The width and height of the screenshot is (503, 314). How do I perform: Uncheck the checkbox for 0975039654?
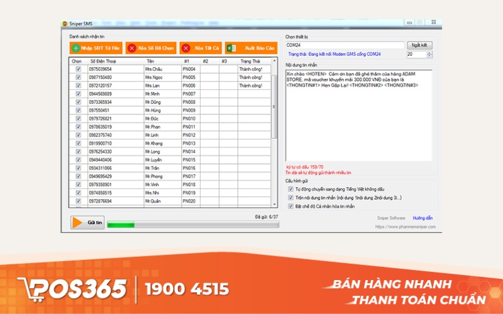78,69
